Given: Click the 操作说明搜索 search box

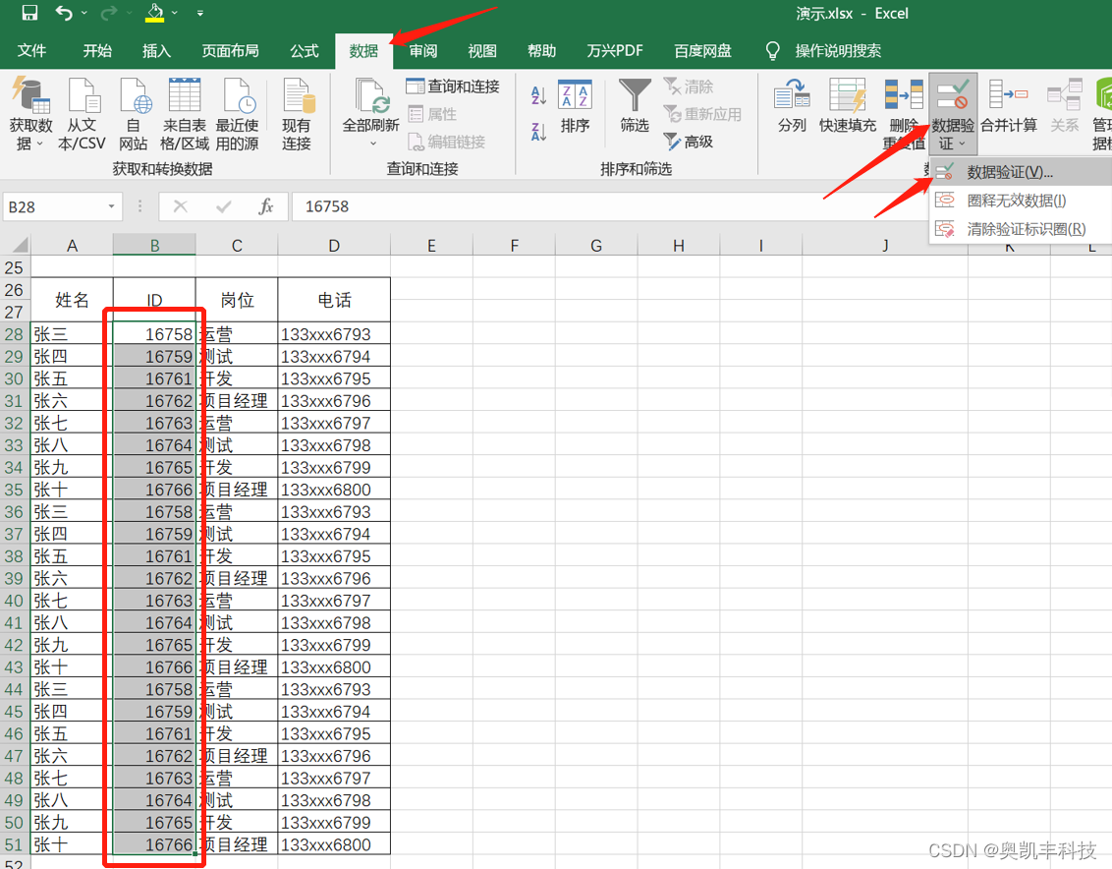Looking at the screenshot, I should coord(838,51).
